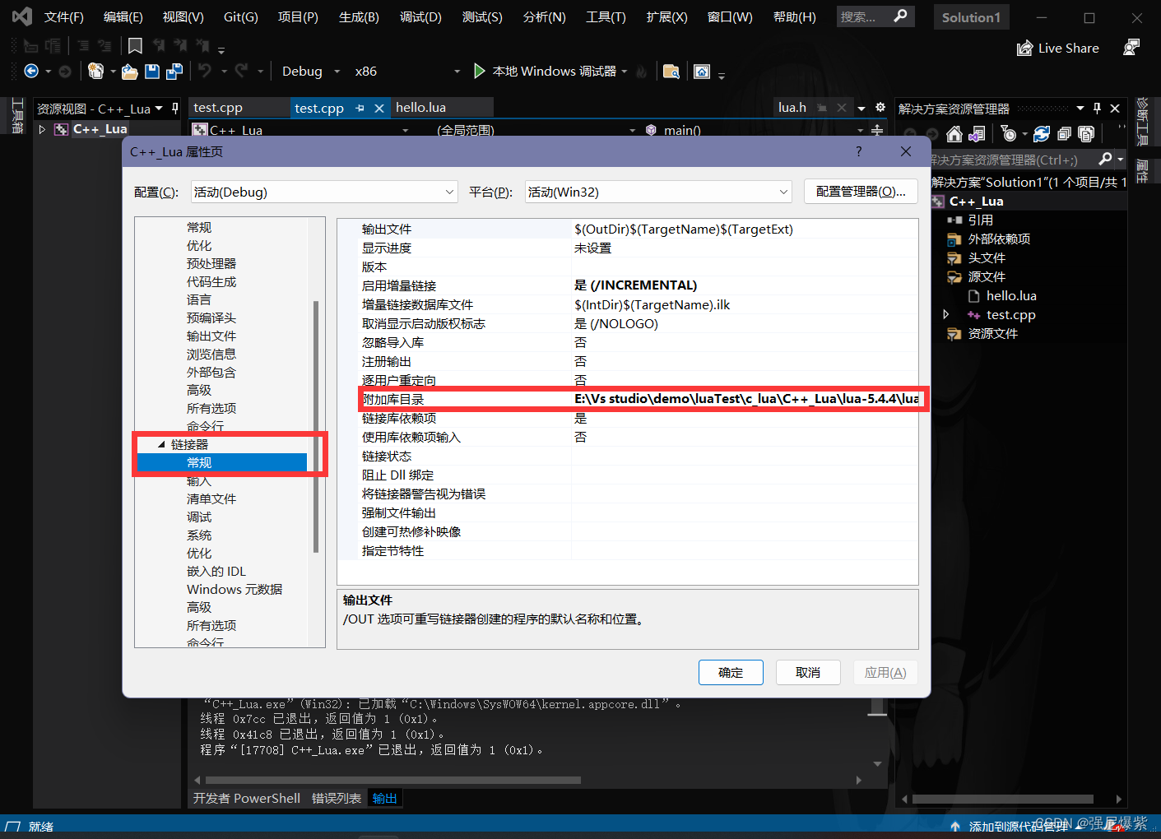This screenshot has width=1161, height=839.
Task: Open the 错误列表 tab at bottom
Action: (x=337, y=798)
